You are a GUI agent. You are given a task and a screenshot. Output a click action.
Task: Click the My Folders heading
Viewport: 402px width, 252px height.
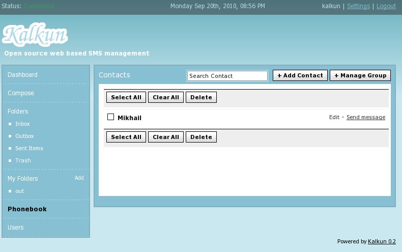pos(23,179)
